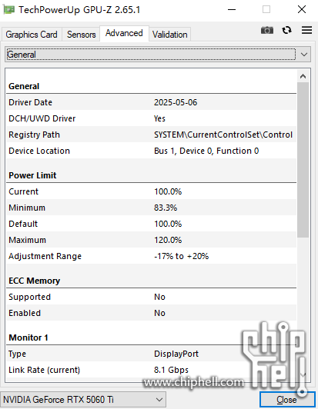Open the Sensors tab
The height and width of the screenshot is (409, 318).
(82, 35)
